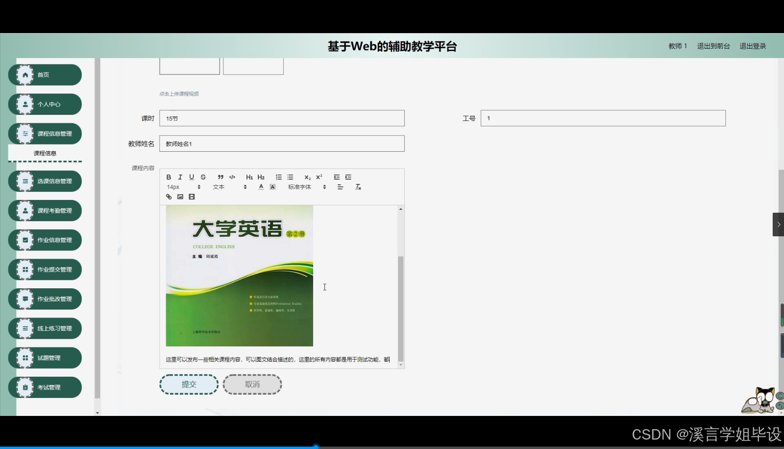
Task: Expand the right-edge side panel arrow
Action: pos(778,224)
